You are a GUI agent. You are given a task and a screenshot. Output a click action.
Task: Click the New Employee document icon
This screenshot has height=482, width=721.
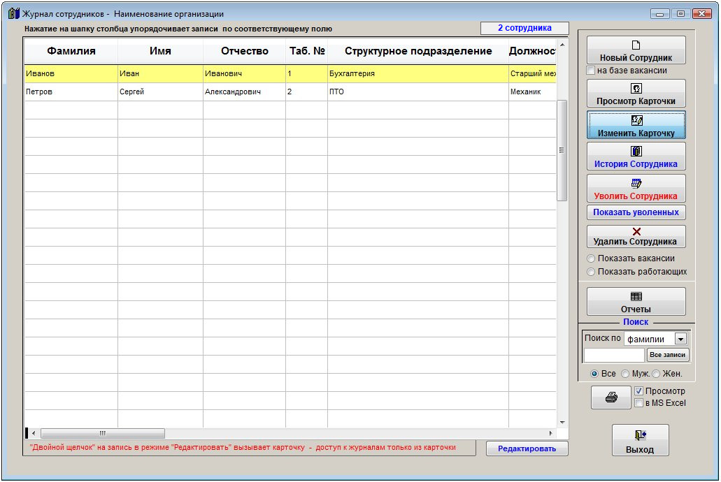pyautogui.click(x=636, y=45)
